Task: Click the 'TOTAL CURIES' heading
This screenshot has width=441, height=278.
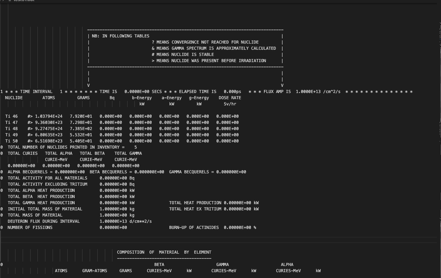Action: point(23,153)
